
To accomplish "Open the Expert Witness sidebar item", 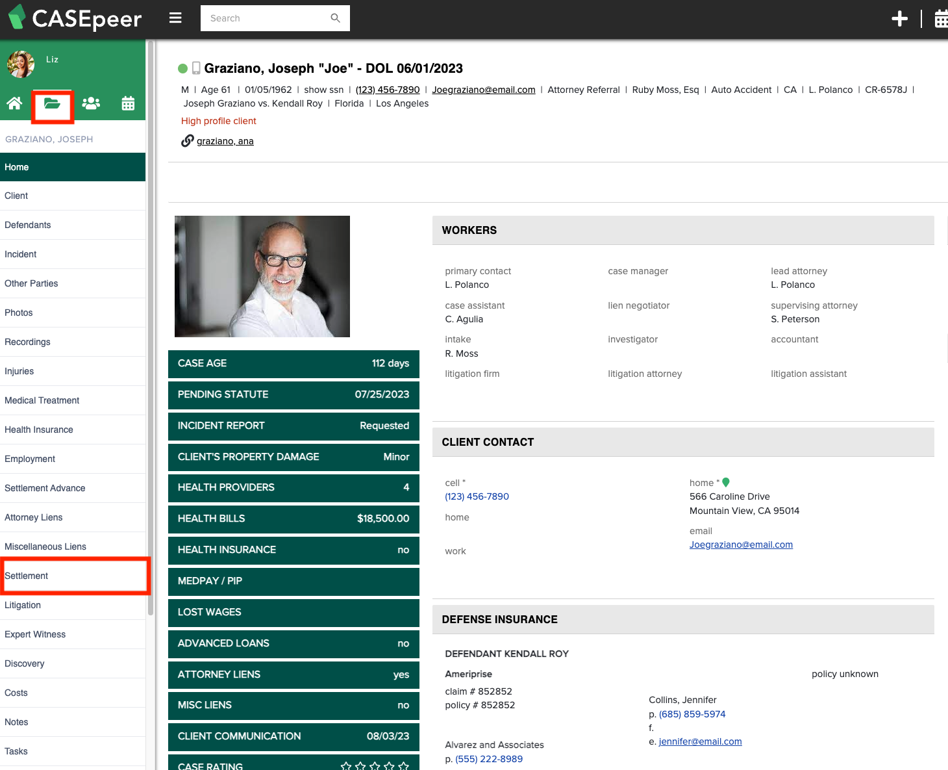I will 73,634.
